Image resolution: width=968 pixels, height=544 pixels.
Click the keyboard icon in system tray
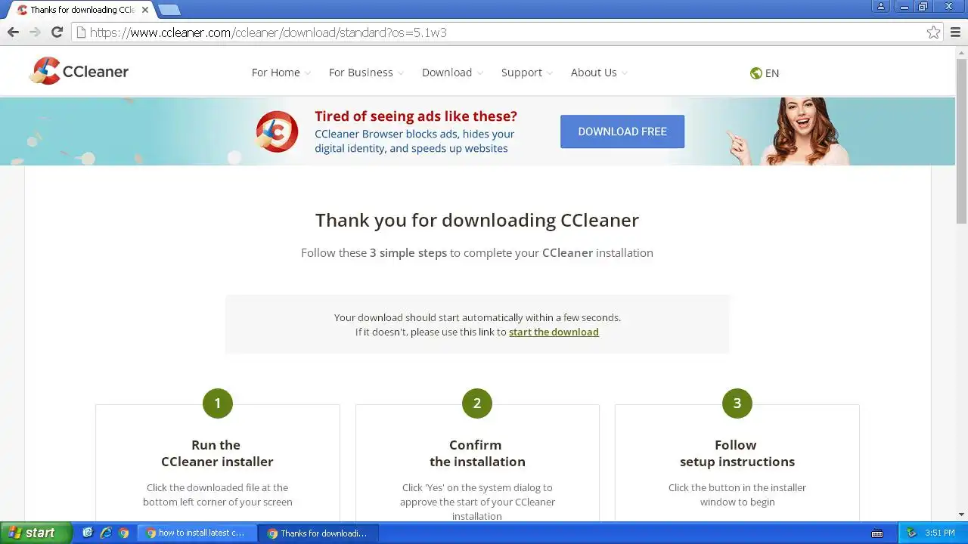(x=877, y=533)
